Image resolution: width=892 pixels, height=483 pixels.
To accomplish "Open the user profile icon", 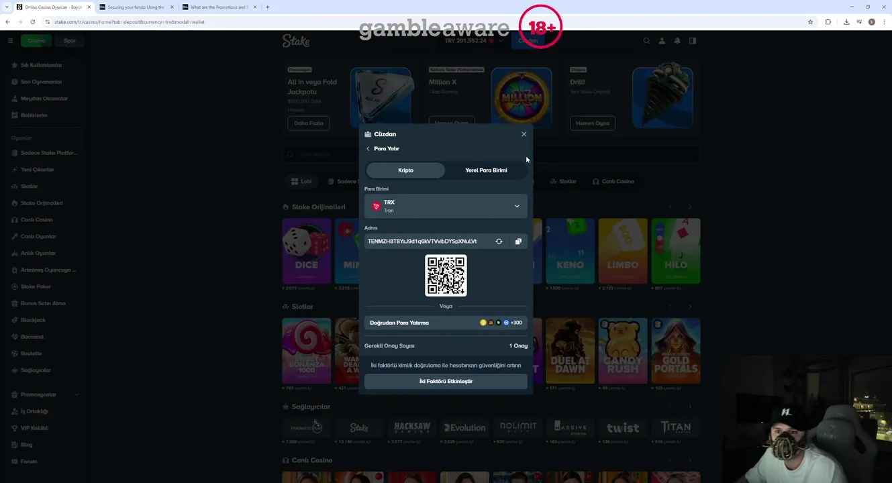I will (662, 41).
